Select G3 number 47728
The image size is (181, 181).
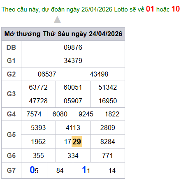pyautogui.click(x=38, y=101)
